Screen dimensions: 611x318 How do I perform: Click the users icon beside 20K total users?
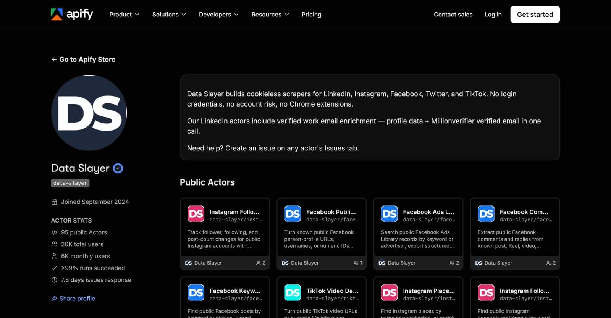[54, 244]
